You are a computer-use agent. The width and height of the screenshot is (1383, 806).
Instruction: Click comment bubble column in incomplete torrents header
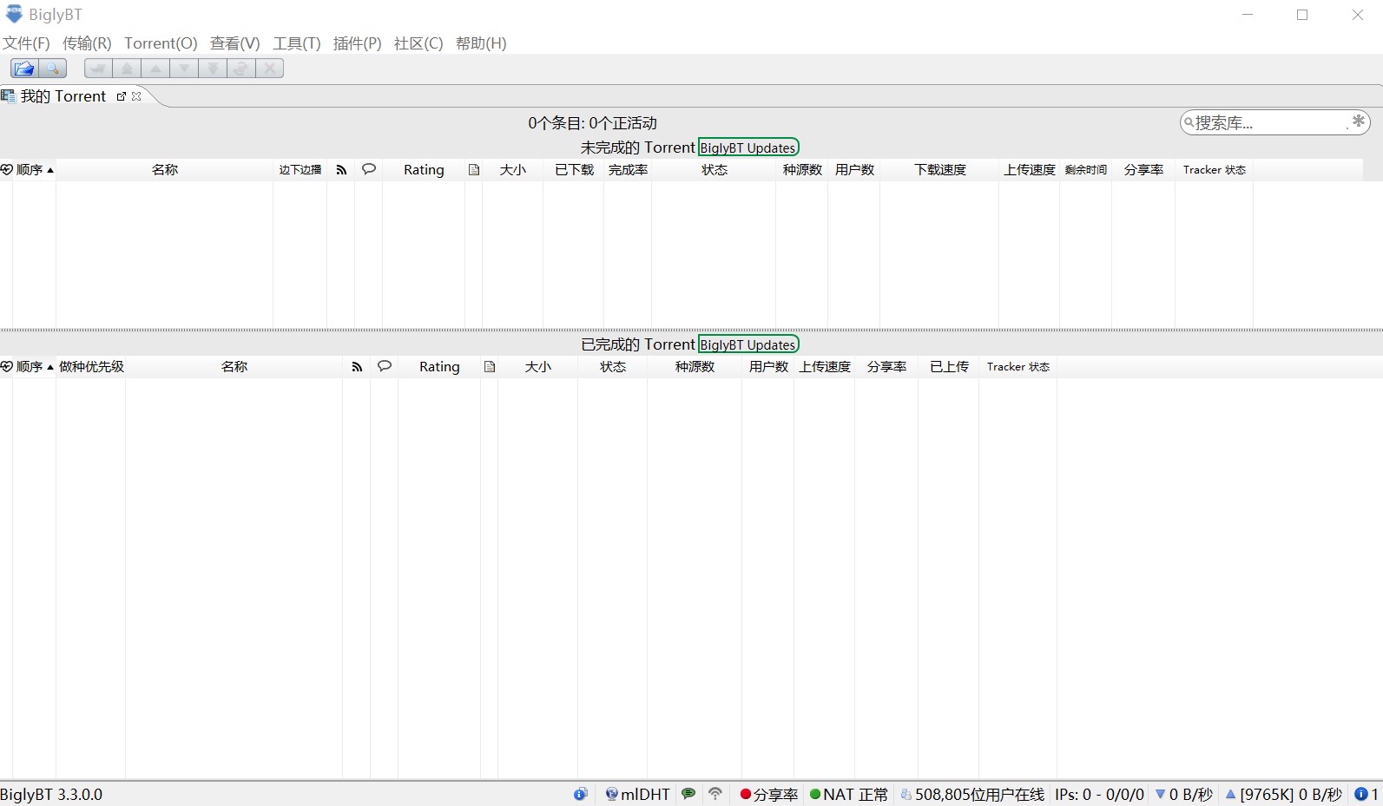(x=369, y=169)
